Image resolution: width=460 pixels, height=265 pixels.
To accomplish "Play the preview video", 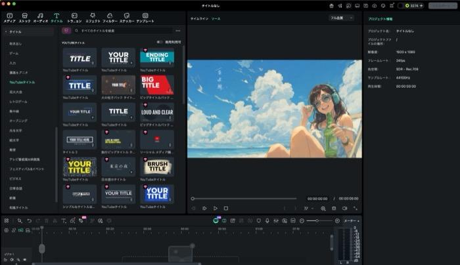I will [x=216, y=208].
